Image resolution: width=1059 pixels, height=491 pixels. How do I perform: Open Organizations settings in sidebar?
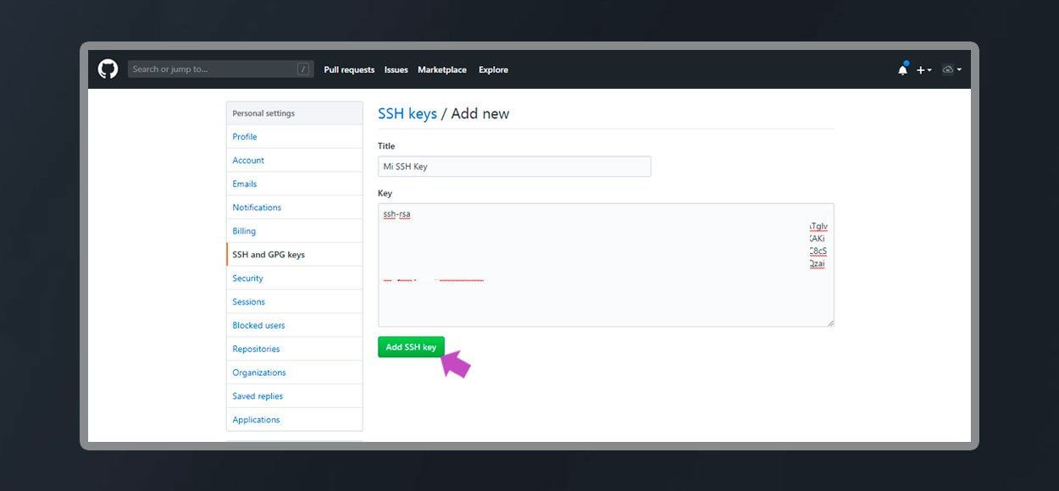pos(294,373)
